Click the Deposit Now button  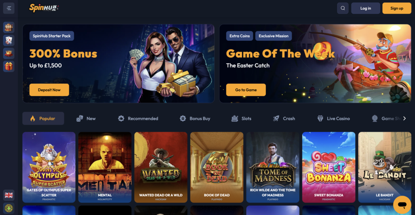(49, 90)
